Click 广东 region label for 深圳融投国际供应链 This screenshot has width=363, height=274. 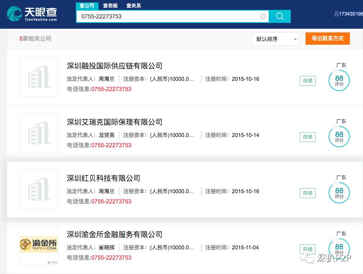coord(341,65)
